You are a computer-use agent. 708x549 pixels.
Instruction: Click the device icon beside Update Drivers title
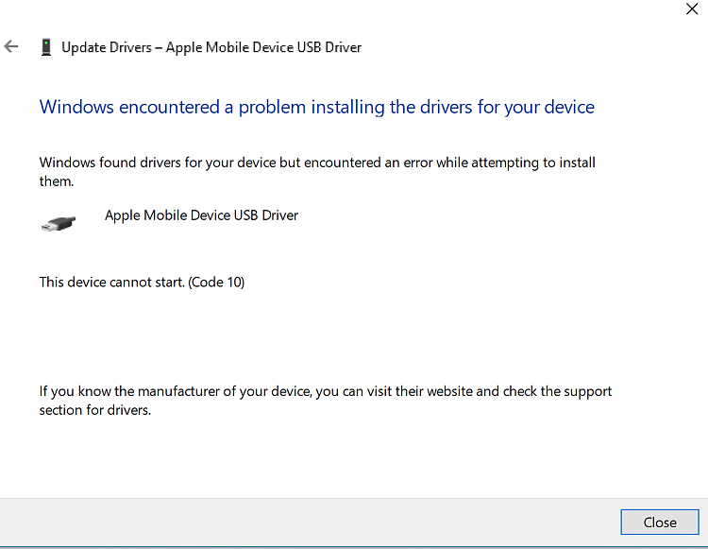pos(45,46)
